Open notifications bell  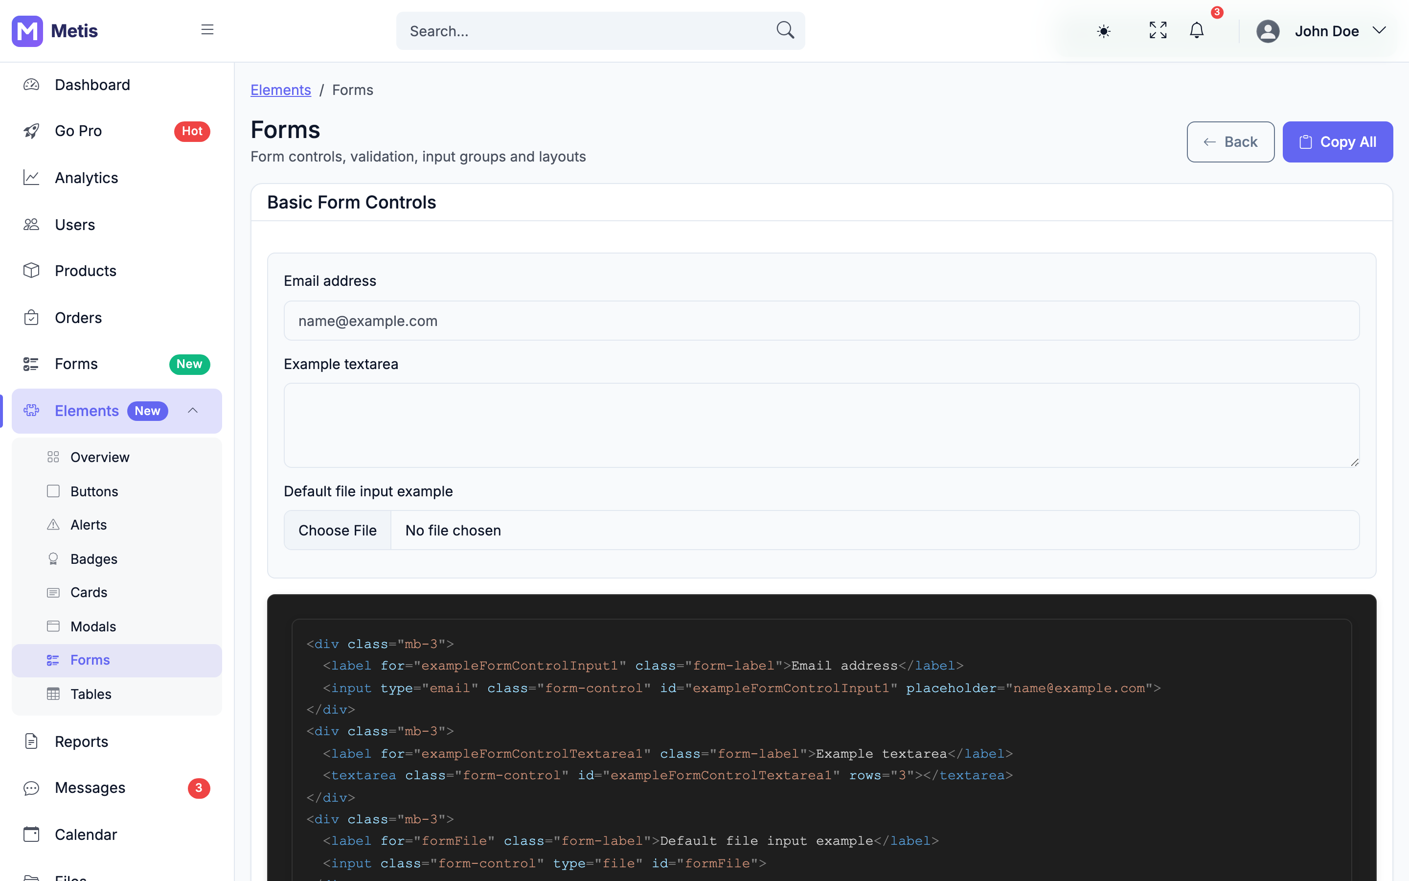(x=1197, y=30)
